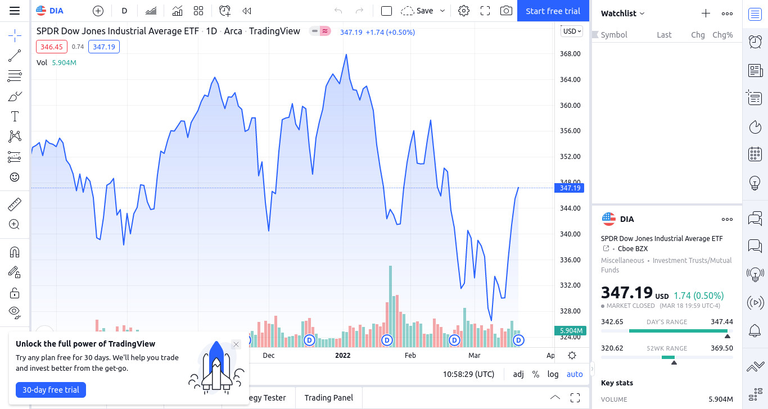Start bar Replay with rewind icon
The width and height of the screenshot is (768, 409).
(246, 11)
